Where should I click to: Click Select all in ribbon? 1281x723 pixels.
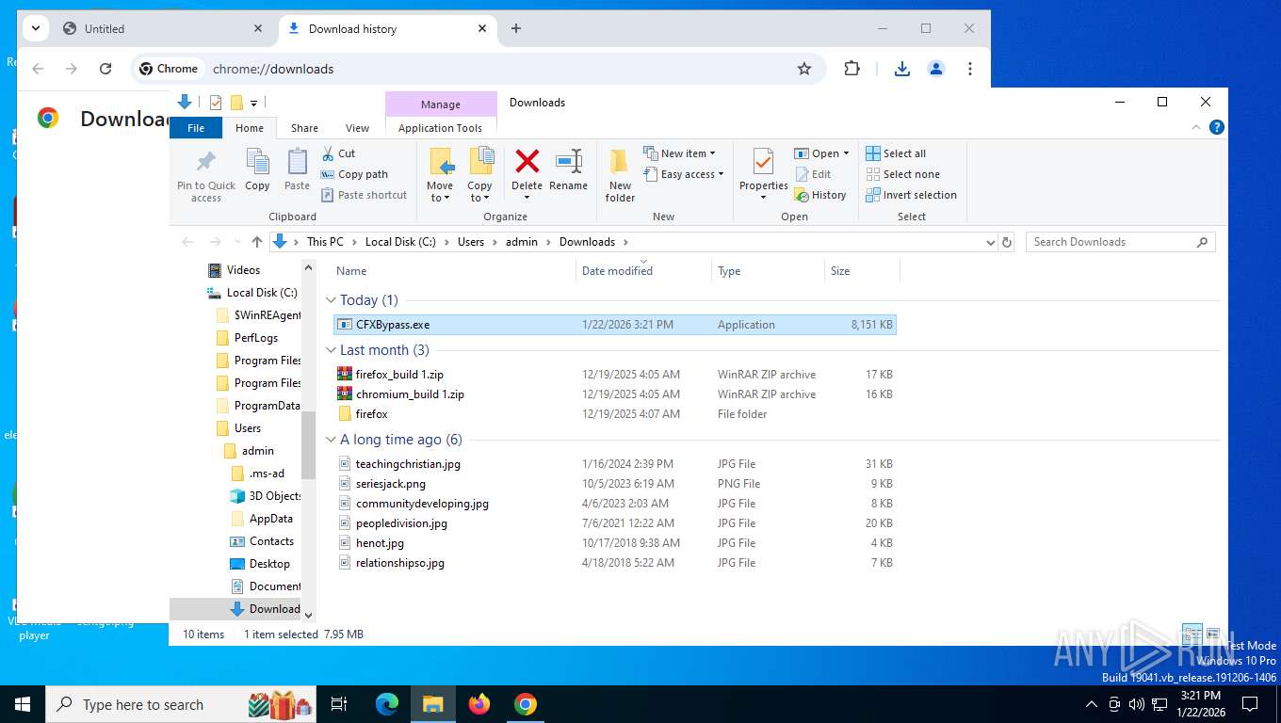(x=896, y=153)
